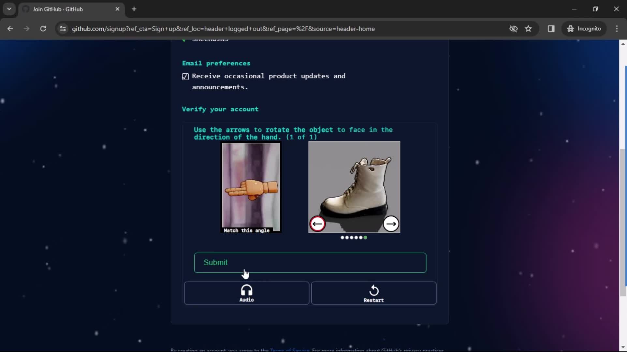Screen dimensions: 627x352
Task: Bookmark this page with star icon
Action: point(528,29)
